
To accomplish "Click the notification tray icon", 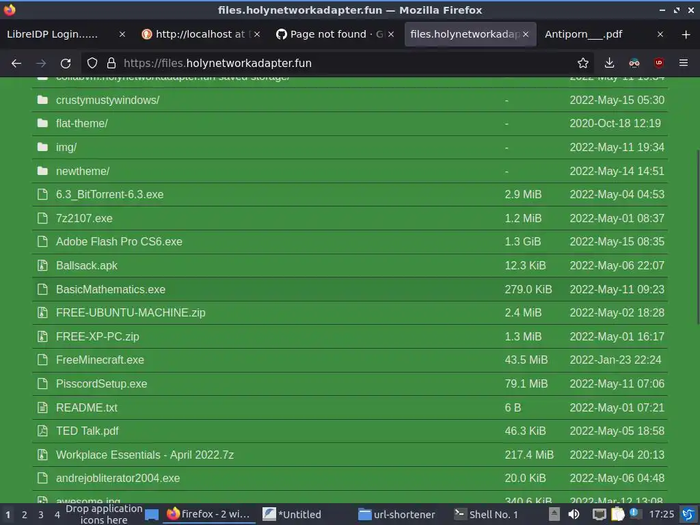I will tap(635, 514).
